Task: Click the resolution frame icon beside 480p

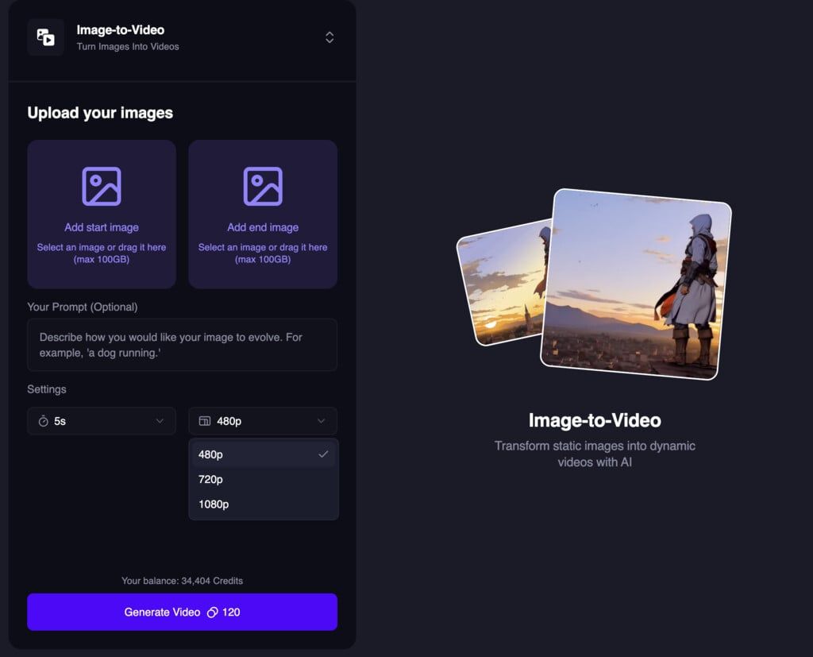Action: [205, 421]
